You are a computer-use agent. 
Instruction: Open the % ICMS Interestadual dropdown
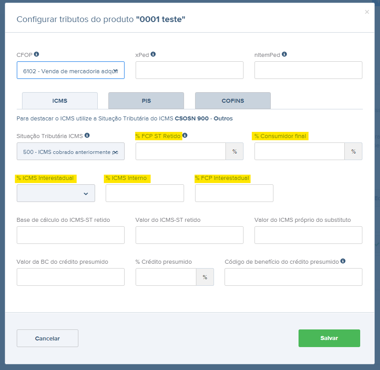tap(56, 193)
